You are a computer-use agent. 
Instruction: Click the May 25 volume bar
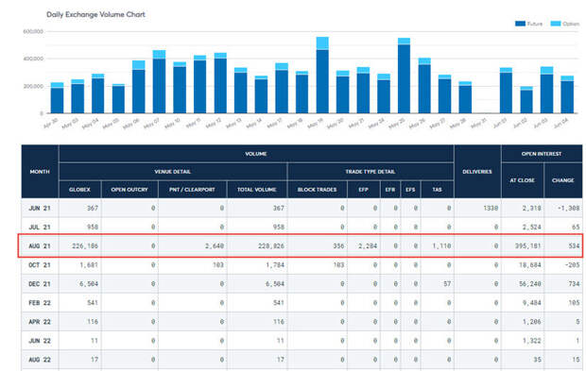point(404,76)
